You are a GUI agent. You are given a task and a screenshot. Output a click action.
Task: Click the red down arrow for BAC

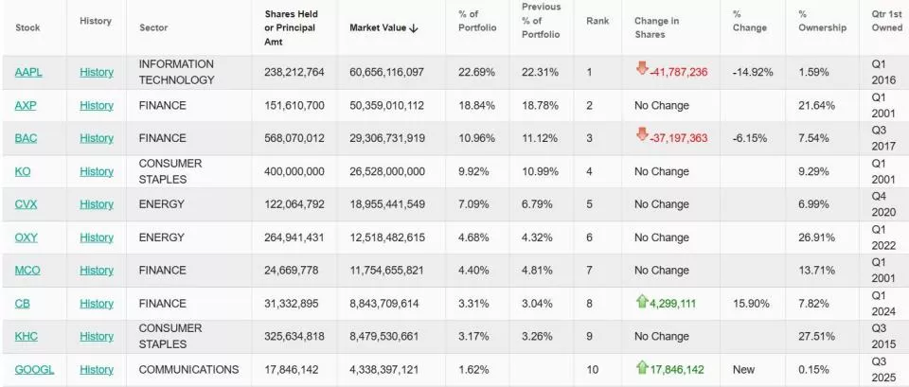(x=642, y=136)
